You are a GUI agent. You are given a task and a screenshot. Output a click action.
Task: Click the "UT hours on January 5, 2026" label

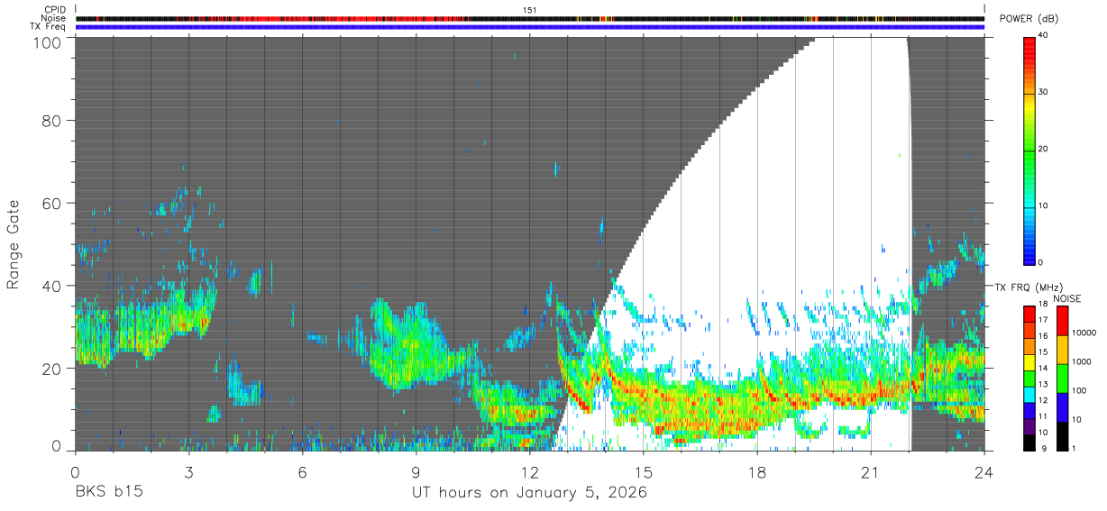click(529, 493)
